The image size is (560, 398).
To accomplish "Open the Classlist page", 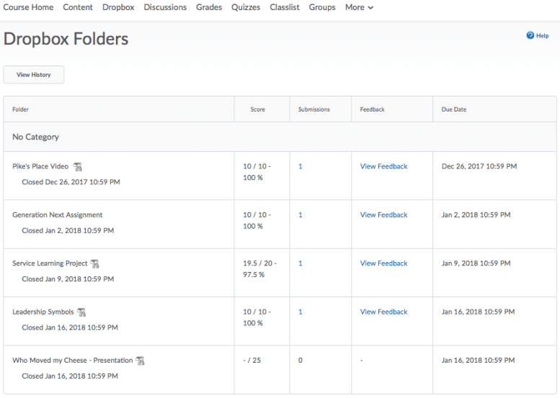I will point(285,7).
